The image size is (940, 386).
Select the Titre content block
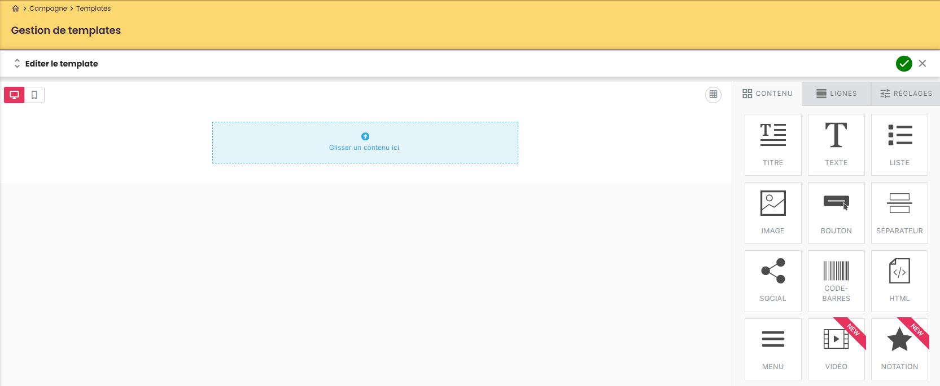[x=773, y=145]
